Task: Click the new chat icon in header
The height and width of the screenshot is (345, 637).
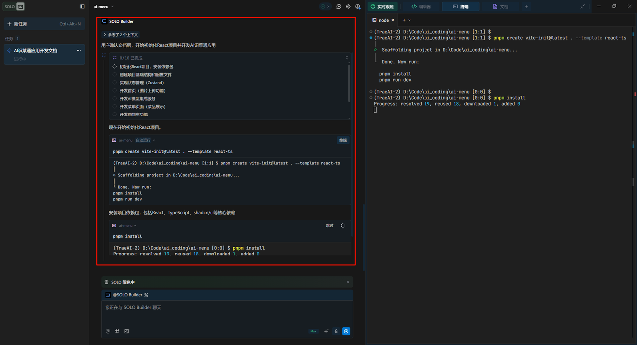Action: 339,7
